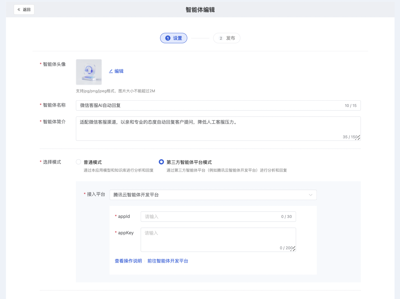Click the 智能体名称 field label

pyautogui.click(x=54, y=105)
